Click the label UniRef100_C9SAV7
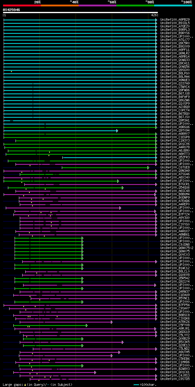This screenshot has height=387, width=195. pos(175,309)
